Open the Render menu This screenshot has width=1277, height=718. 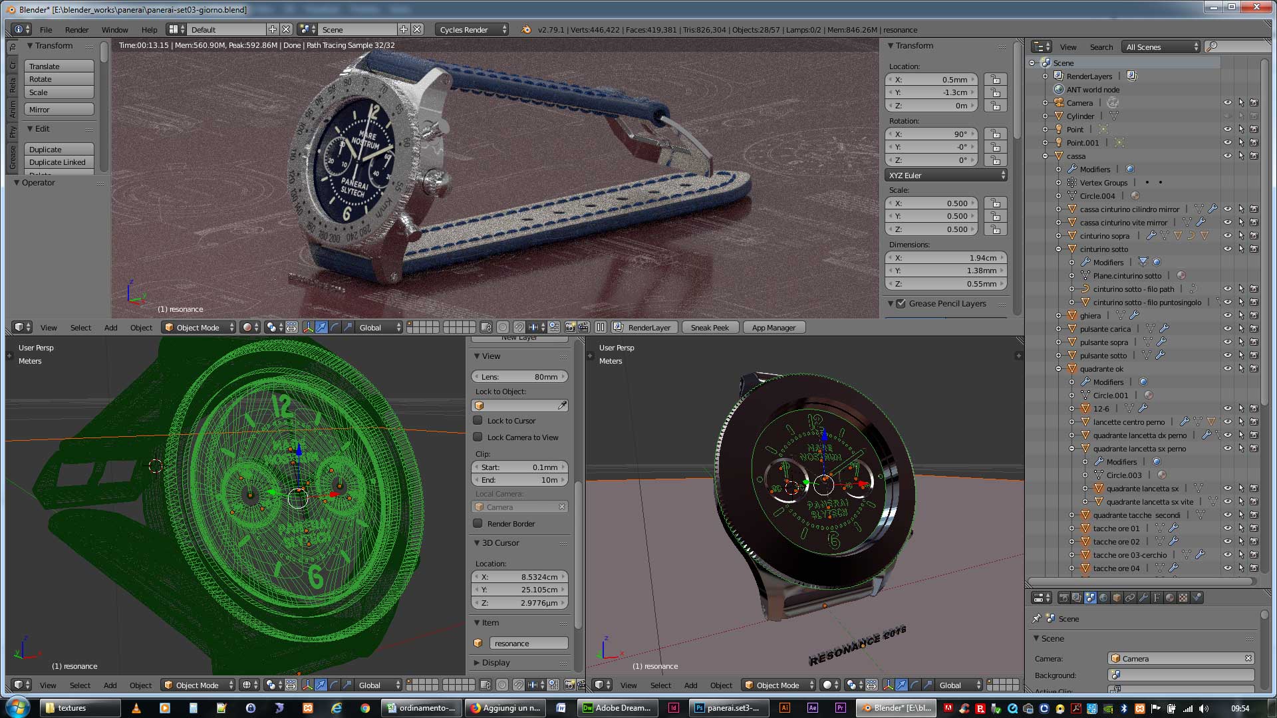point(76,29)
